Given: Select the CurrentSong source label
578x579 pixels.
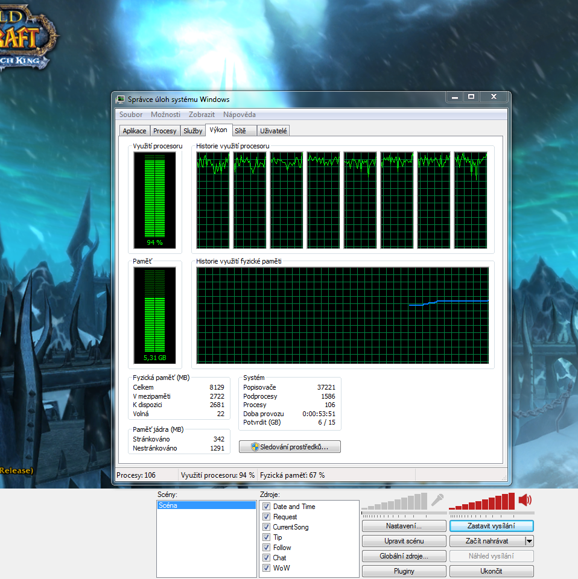Looking at the screenshot, I should coord(291,527).
